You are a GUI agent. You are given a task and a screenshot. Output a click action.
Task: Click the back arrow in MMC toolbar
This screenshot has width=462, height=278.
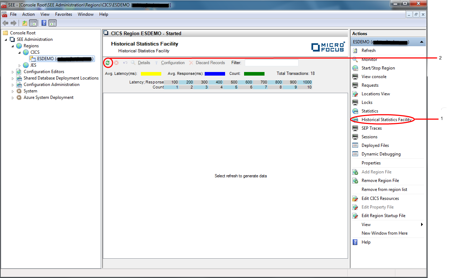(5, 23)
